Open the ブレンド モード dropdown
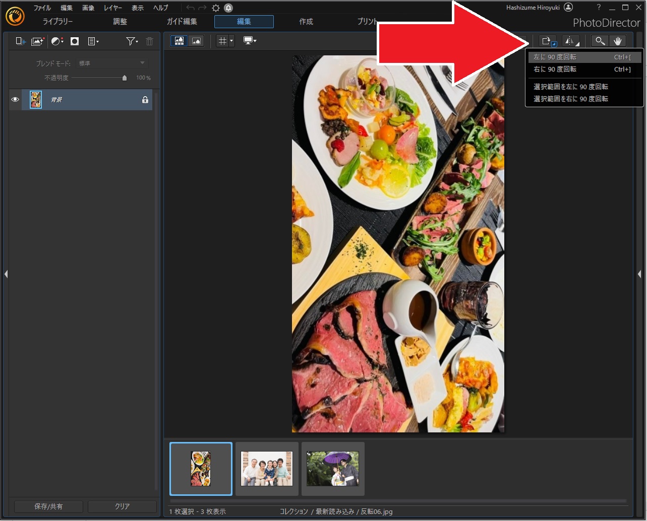Image resolution: width=647 pixels, height=521 pixels. (x=112, y=63)
